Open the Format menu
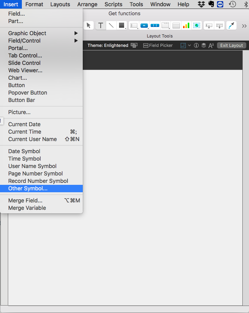Image resolution: width=249 pixels, height=313 pixels. pyautogui.click(x=34, y=4)
